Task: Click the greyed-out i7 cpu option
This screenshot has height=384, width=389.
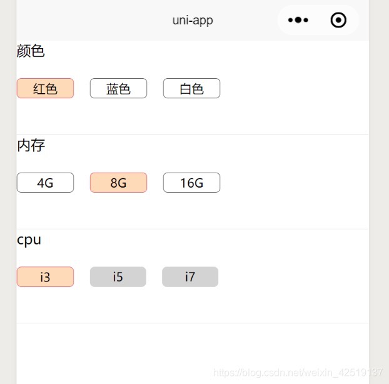Action: coord(190,276)
